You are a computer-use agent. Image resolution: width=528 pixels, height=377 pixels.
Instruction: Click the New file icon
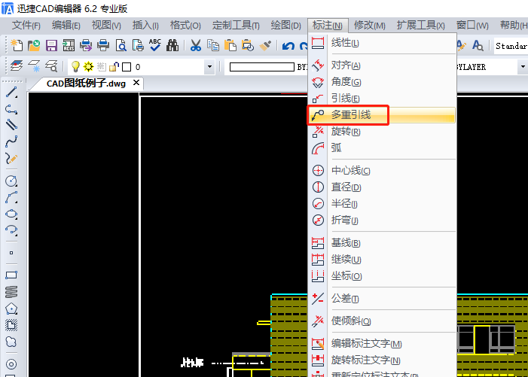(17, 45)
